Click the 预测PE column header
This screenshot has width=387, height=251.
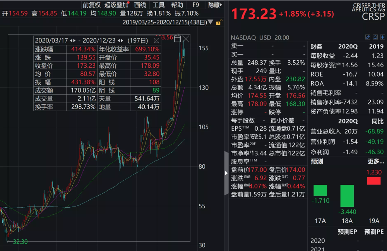pos(374,232)
